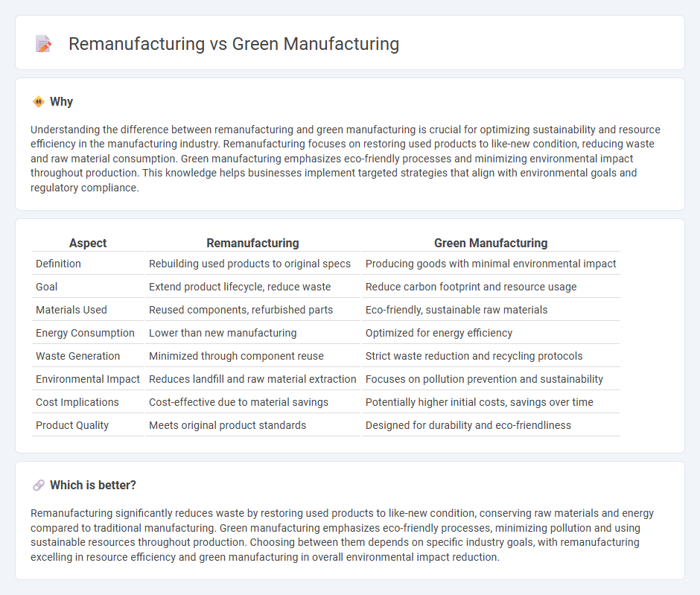The image size is (700, 595).
Task: Click the pencil-and-document icon beside the title
Action: click(x=43, y=44)
